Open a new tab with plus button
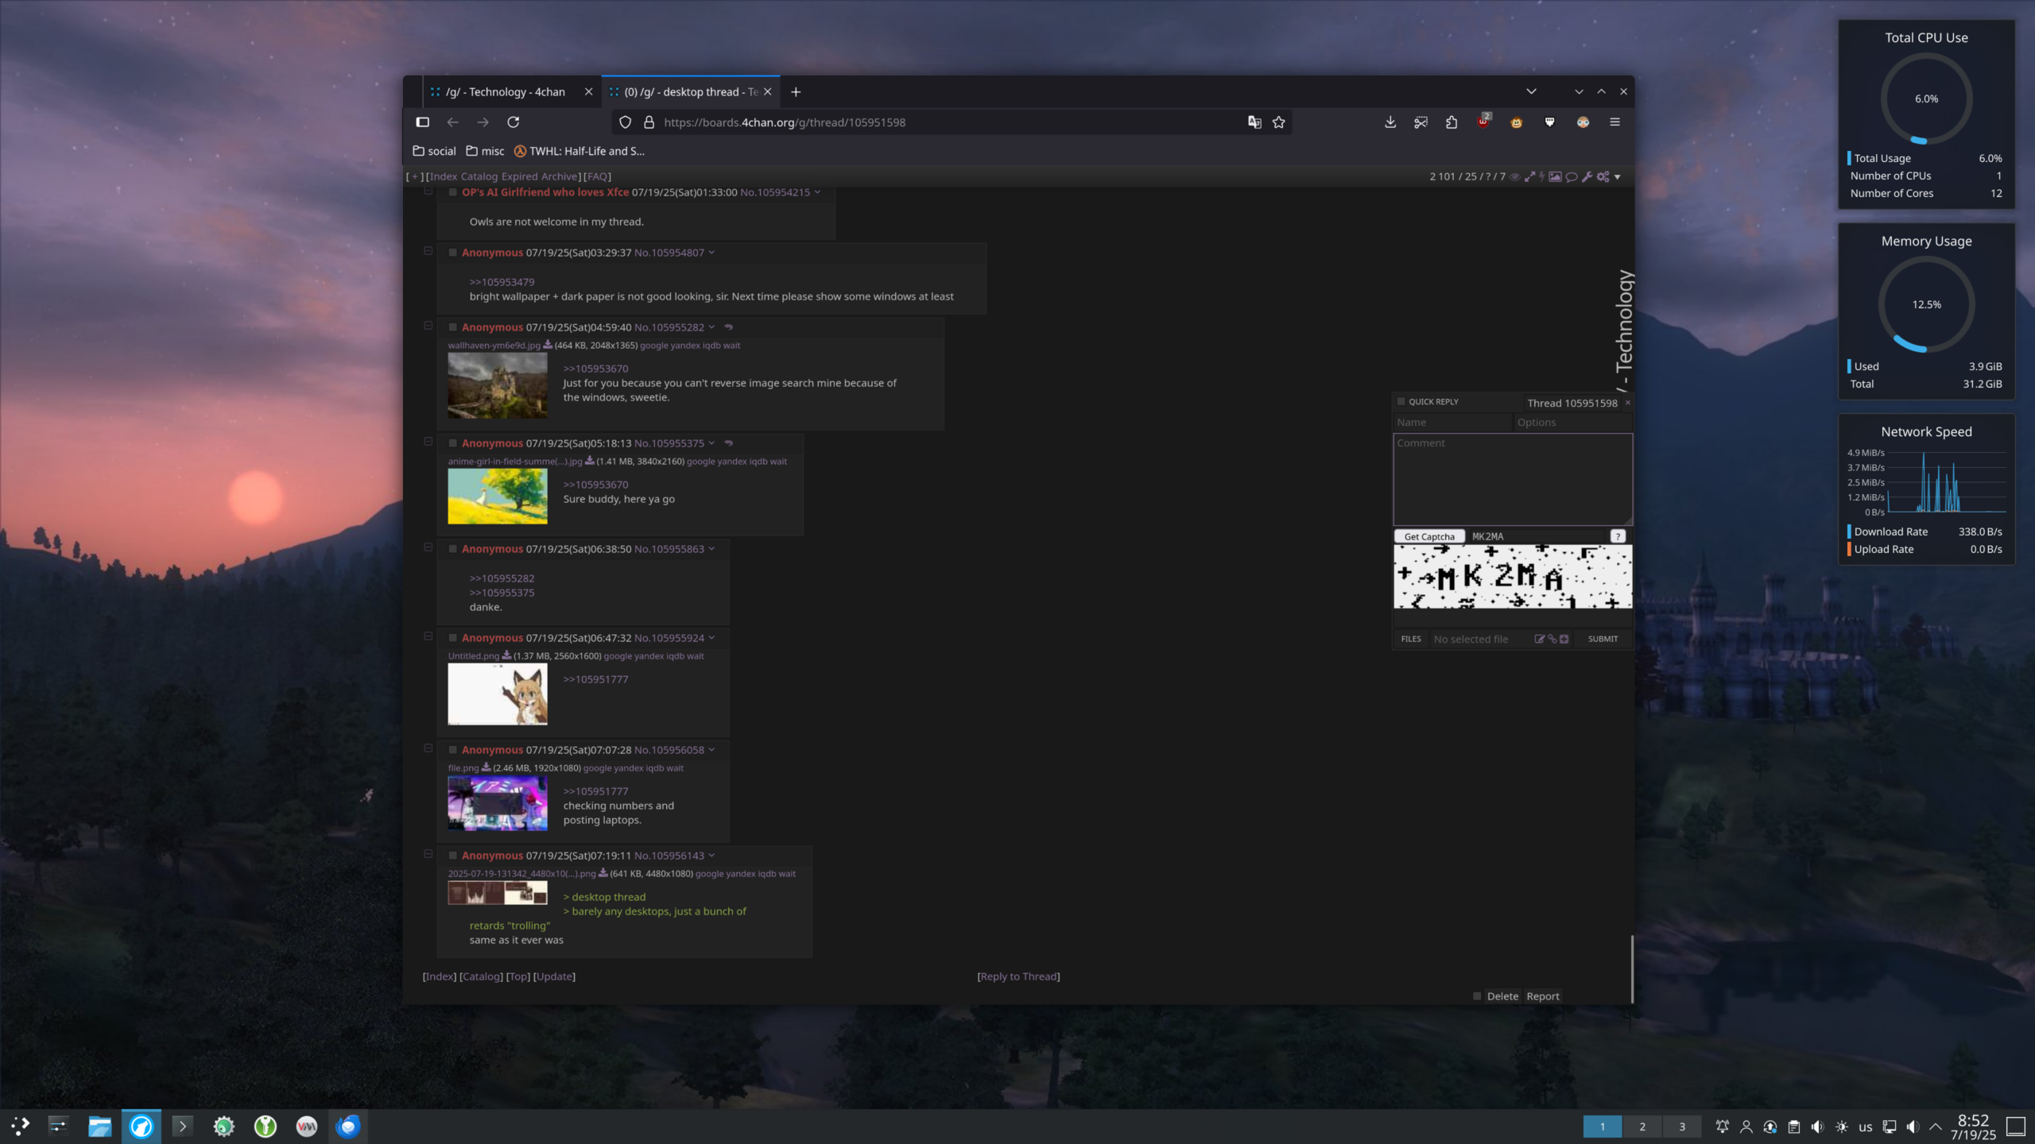Screen dimensions: 2035x1144 (x=796, y=92)
